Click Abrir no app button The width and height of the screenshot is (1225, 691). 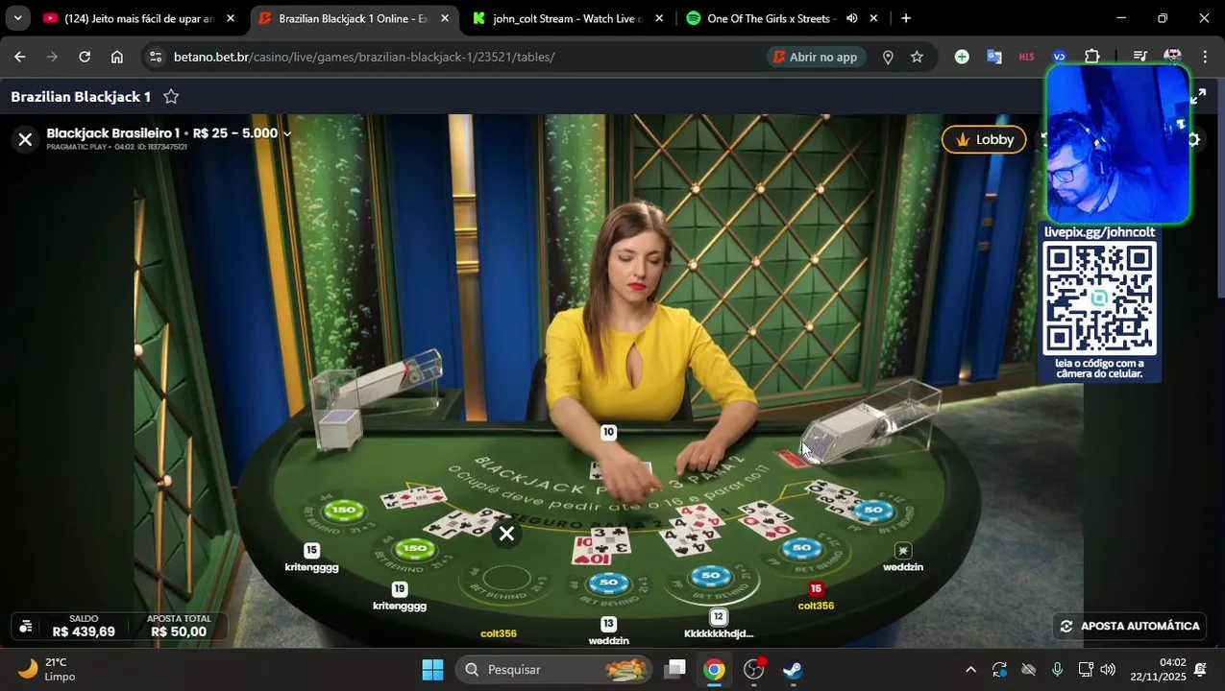pyautogui.click(x=815, y=57)
